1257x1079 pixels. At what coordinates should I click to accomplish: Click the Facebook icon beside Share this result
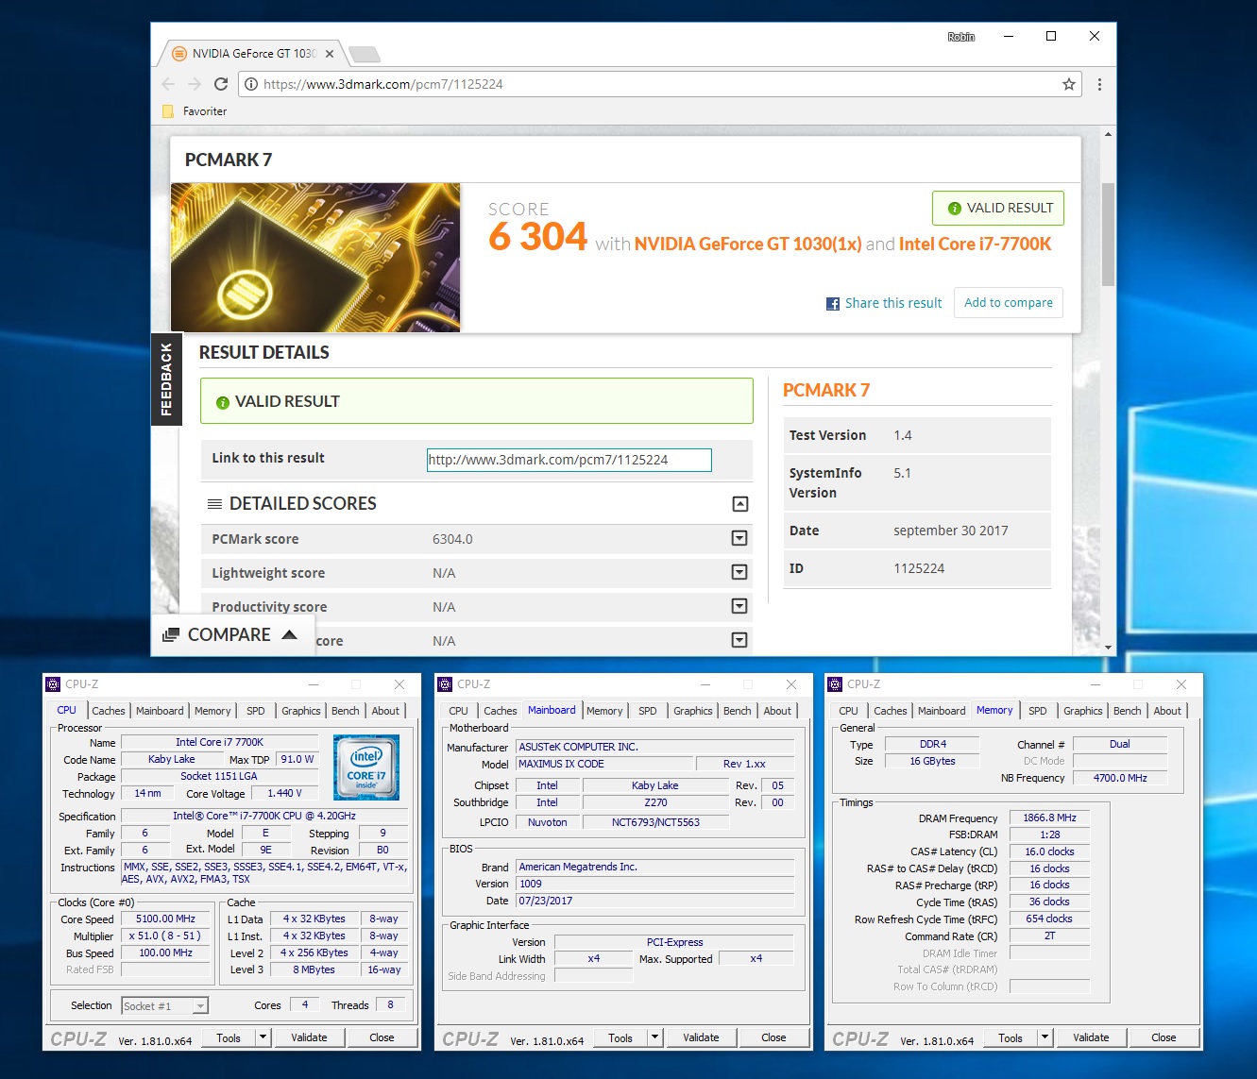coord(833,304)
